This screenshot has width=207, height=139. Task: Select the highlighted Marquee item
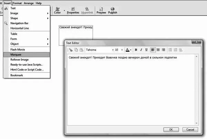coord(27,54)
